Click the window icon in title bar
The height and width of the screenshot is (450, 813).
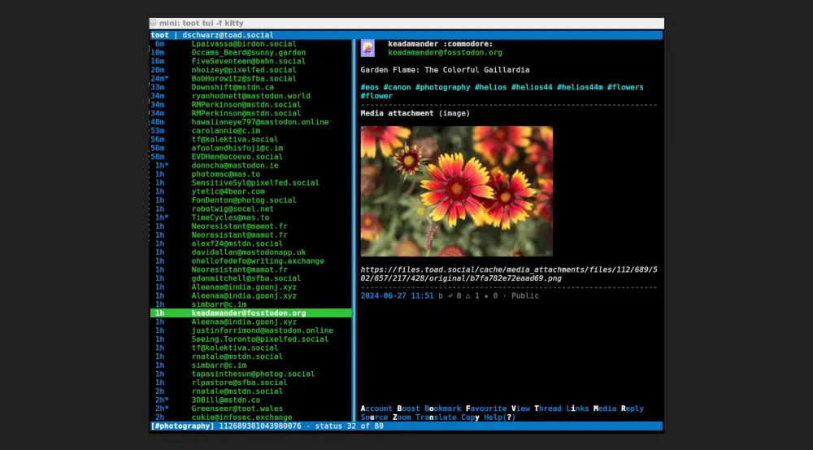point(154,24)
